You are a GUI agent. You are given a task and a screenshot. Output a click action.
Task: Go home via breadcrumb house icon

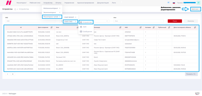15,9
